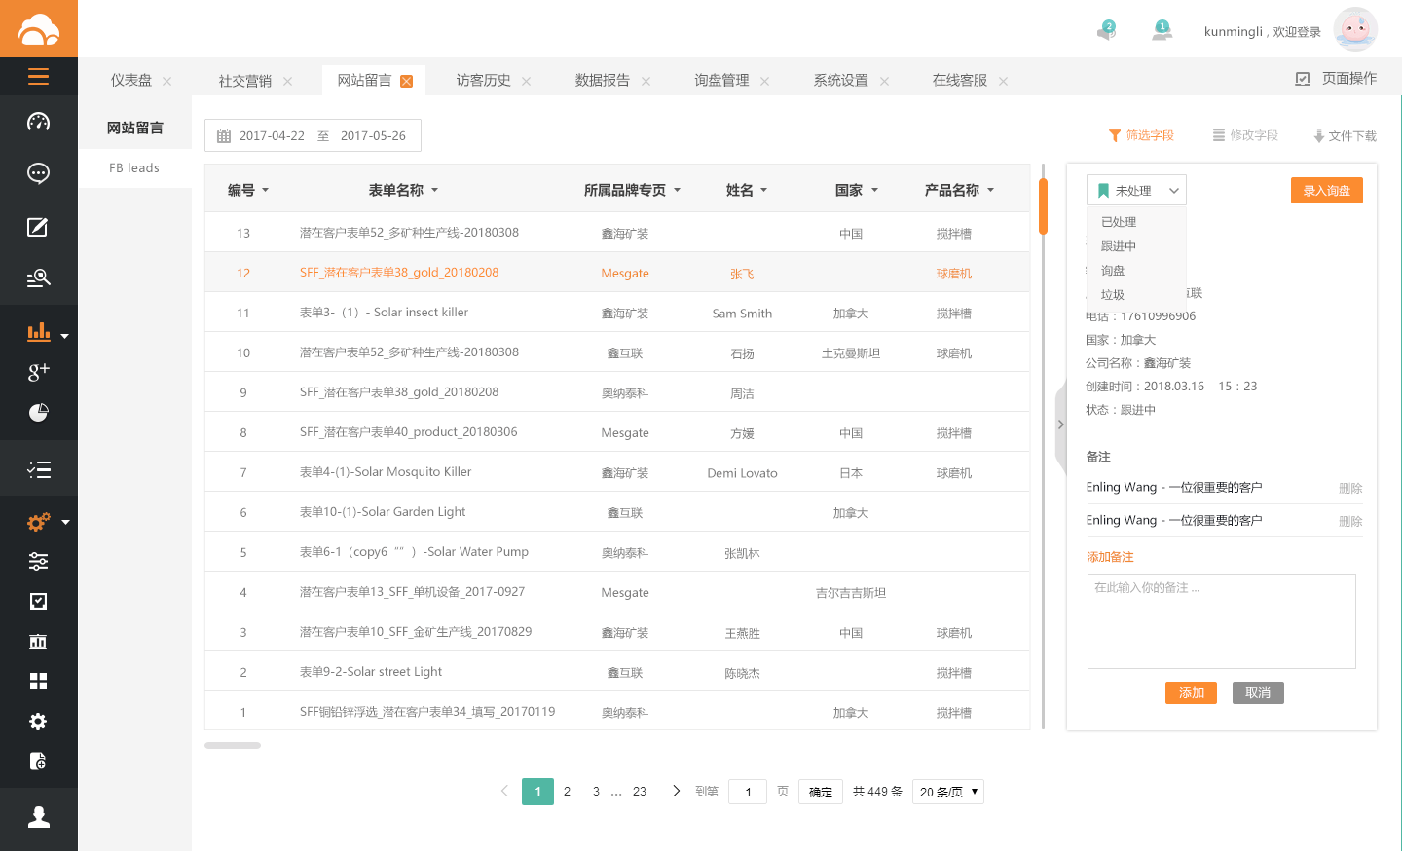Image resolution: width=1402 pixels, height=851 pixels.
Task: Open the dashboard gauge icon in sidebar
Action: tap(39, 122)
